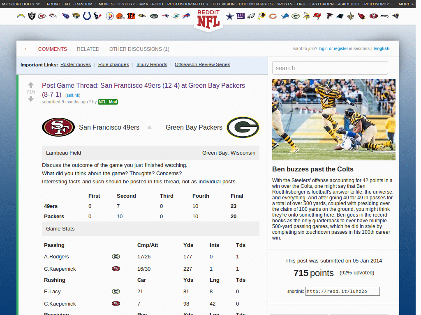The height and width of the screenshot is (315, 421).
Task: Click the Eagles logo in the team bar
Action: coord(251,16)
